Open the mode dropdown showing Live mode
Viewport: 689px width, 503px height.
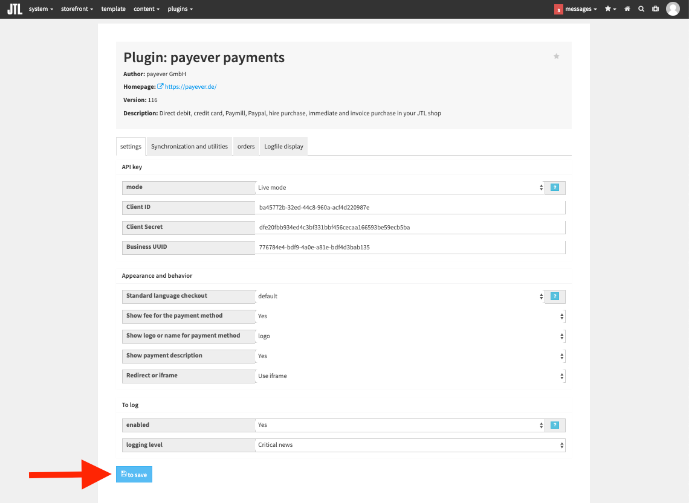coord(400,187)
